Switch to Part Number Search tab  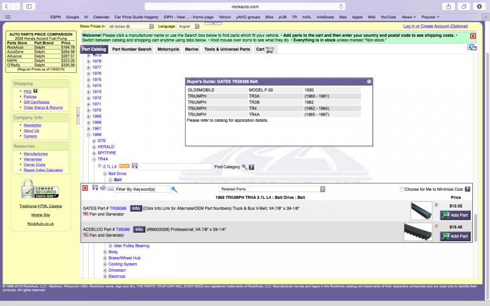[132, 49]
